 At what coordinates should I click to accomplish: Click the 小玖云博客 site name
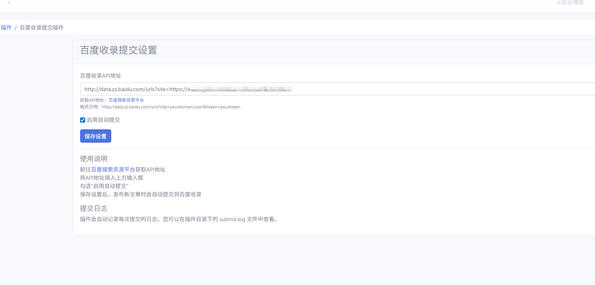coord(570,4)
